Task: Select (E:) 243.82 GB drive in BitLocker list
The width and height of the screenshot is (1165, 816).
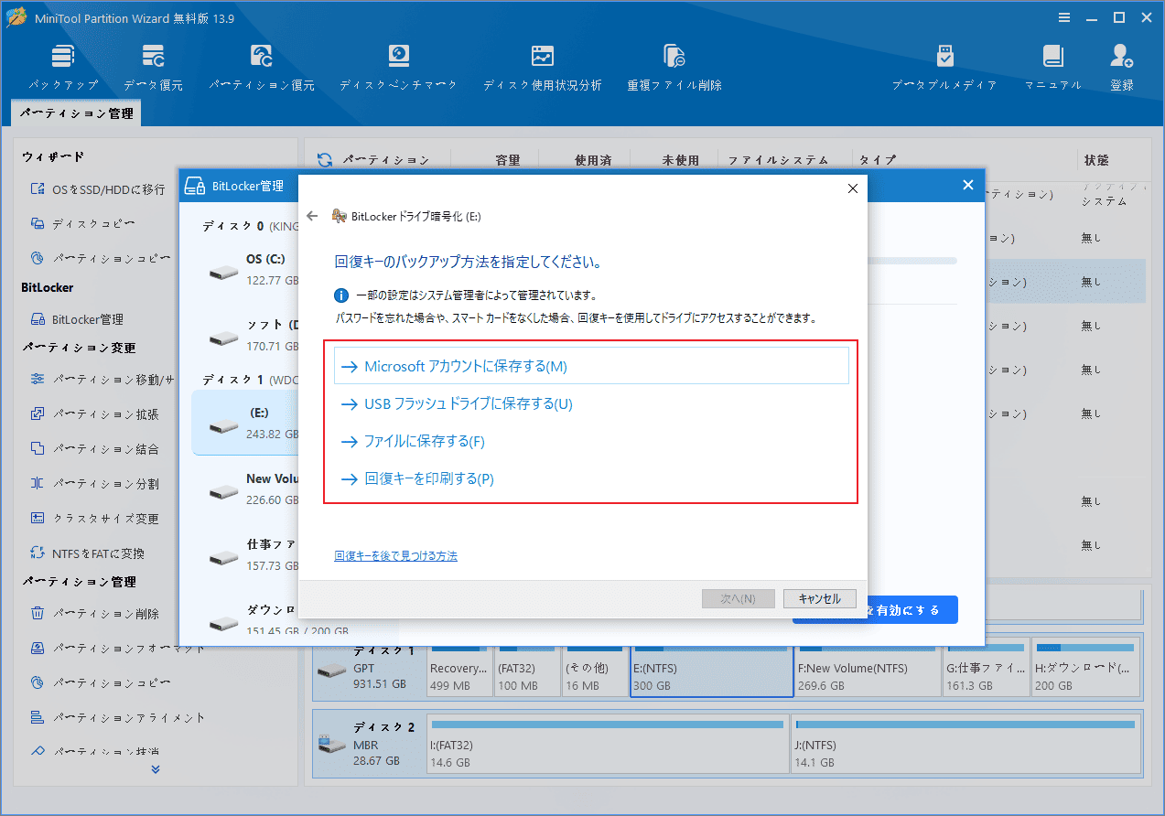Action: point(245,423)
